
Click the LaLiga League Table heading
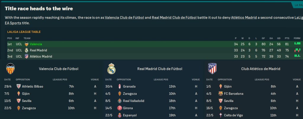click(24, 32)
